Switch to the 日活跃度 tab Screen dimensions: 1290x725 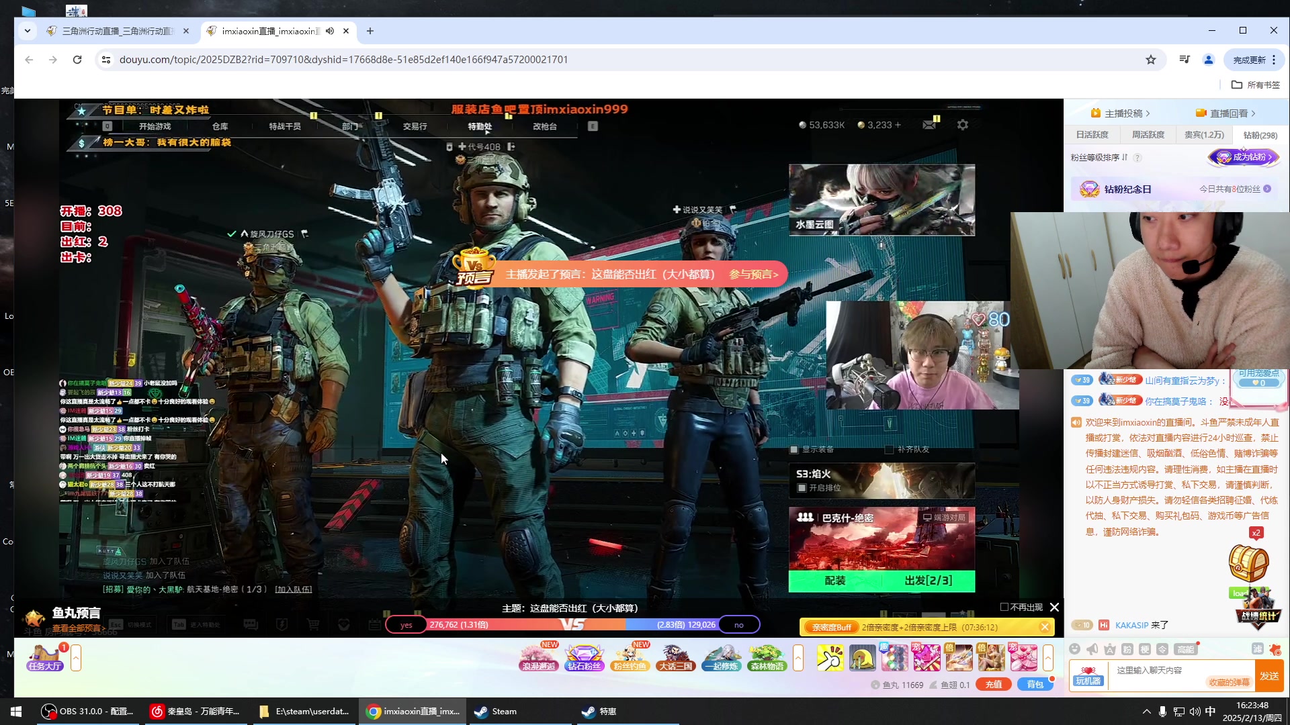pos(1092,135)
